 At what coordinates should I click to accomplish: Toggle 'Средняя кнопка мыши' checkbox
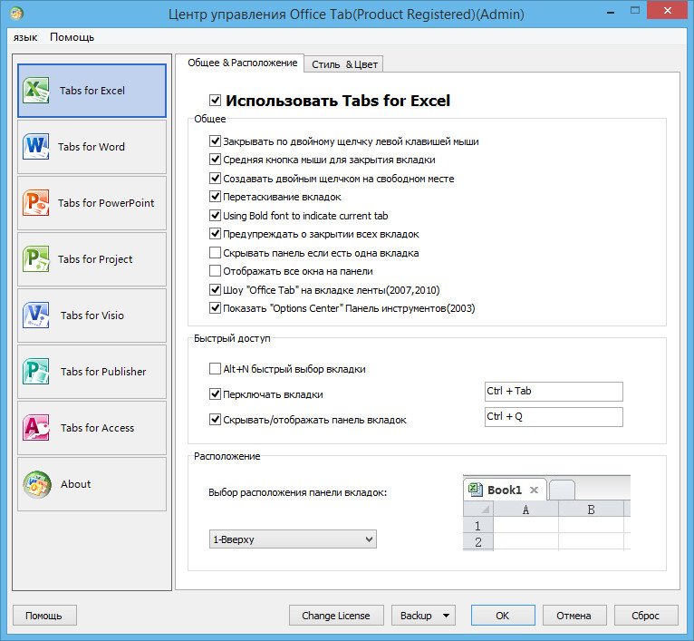[215, 160]
